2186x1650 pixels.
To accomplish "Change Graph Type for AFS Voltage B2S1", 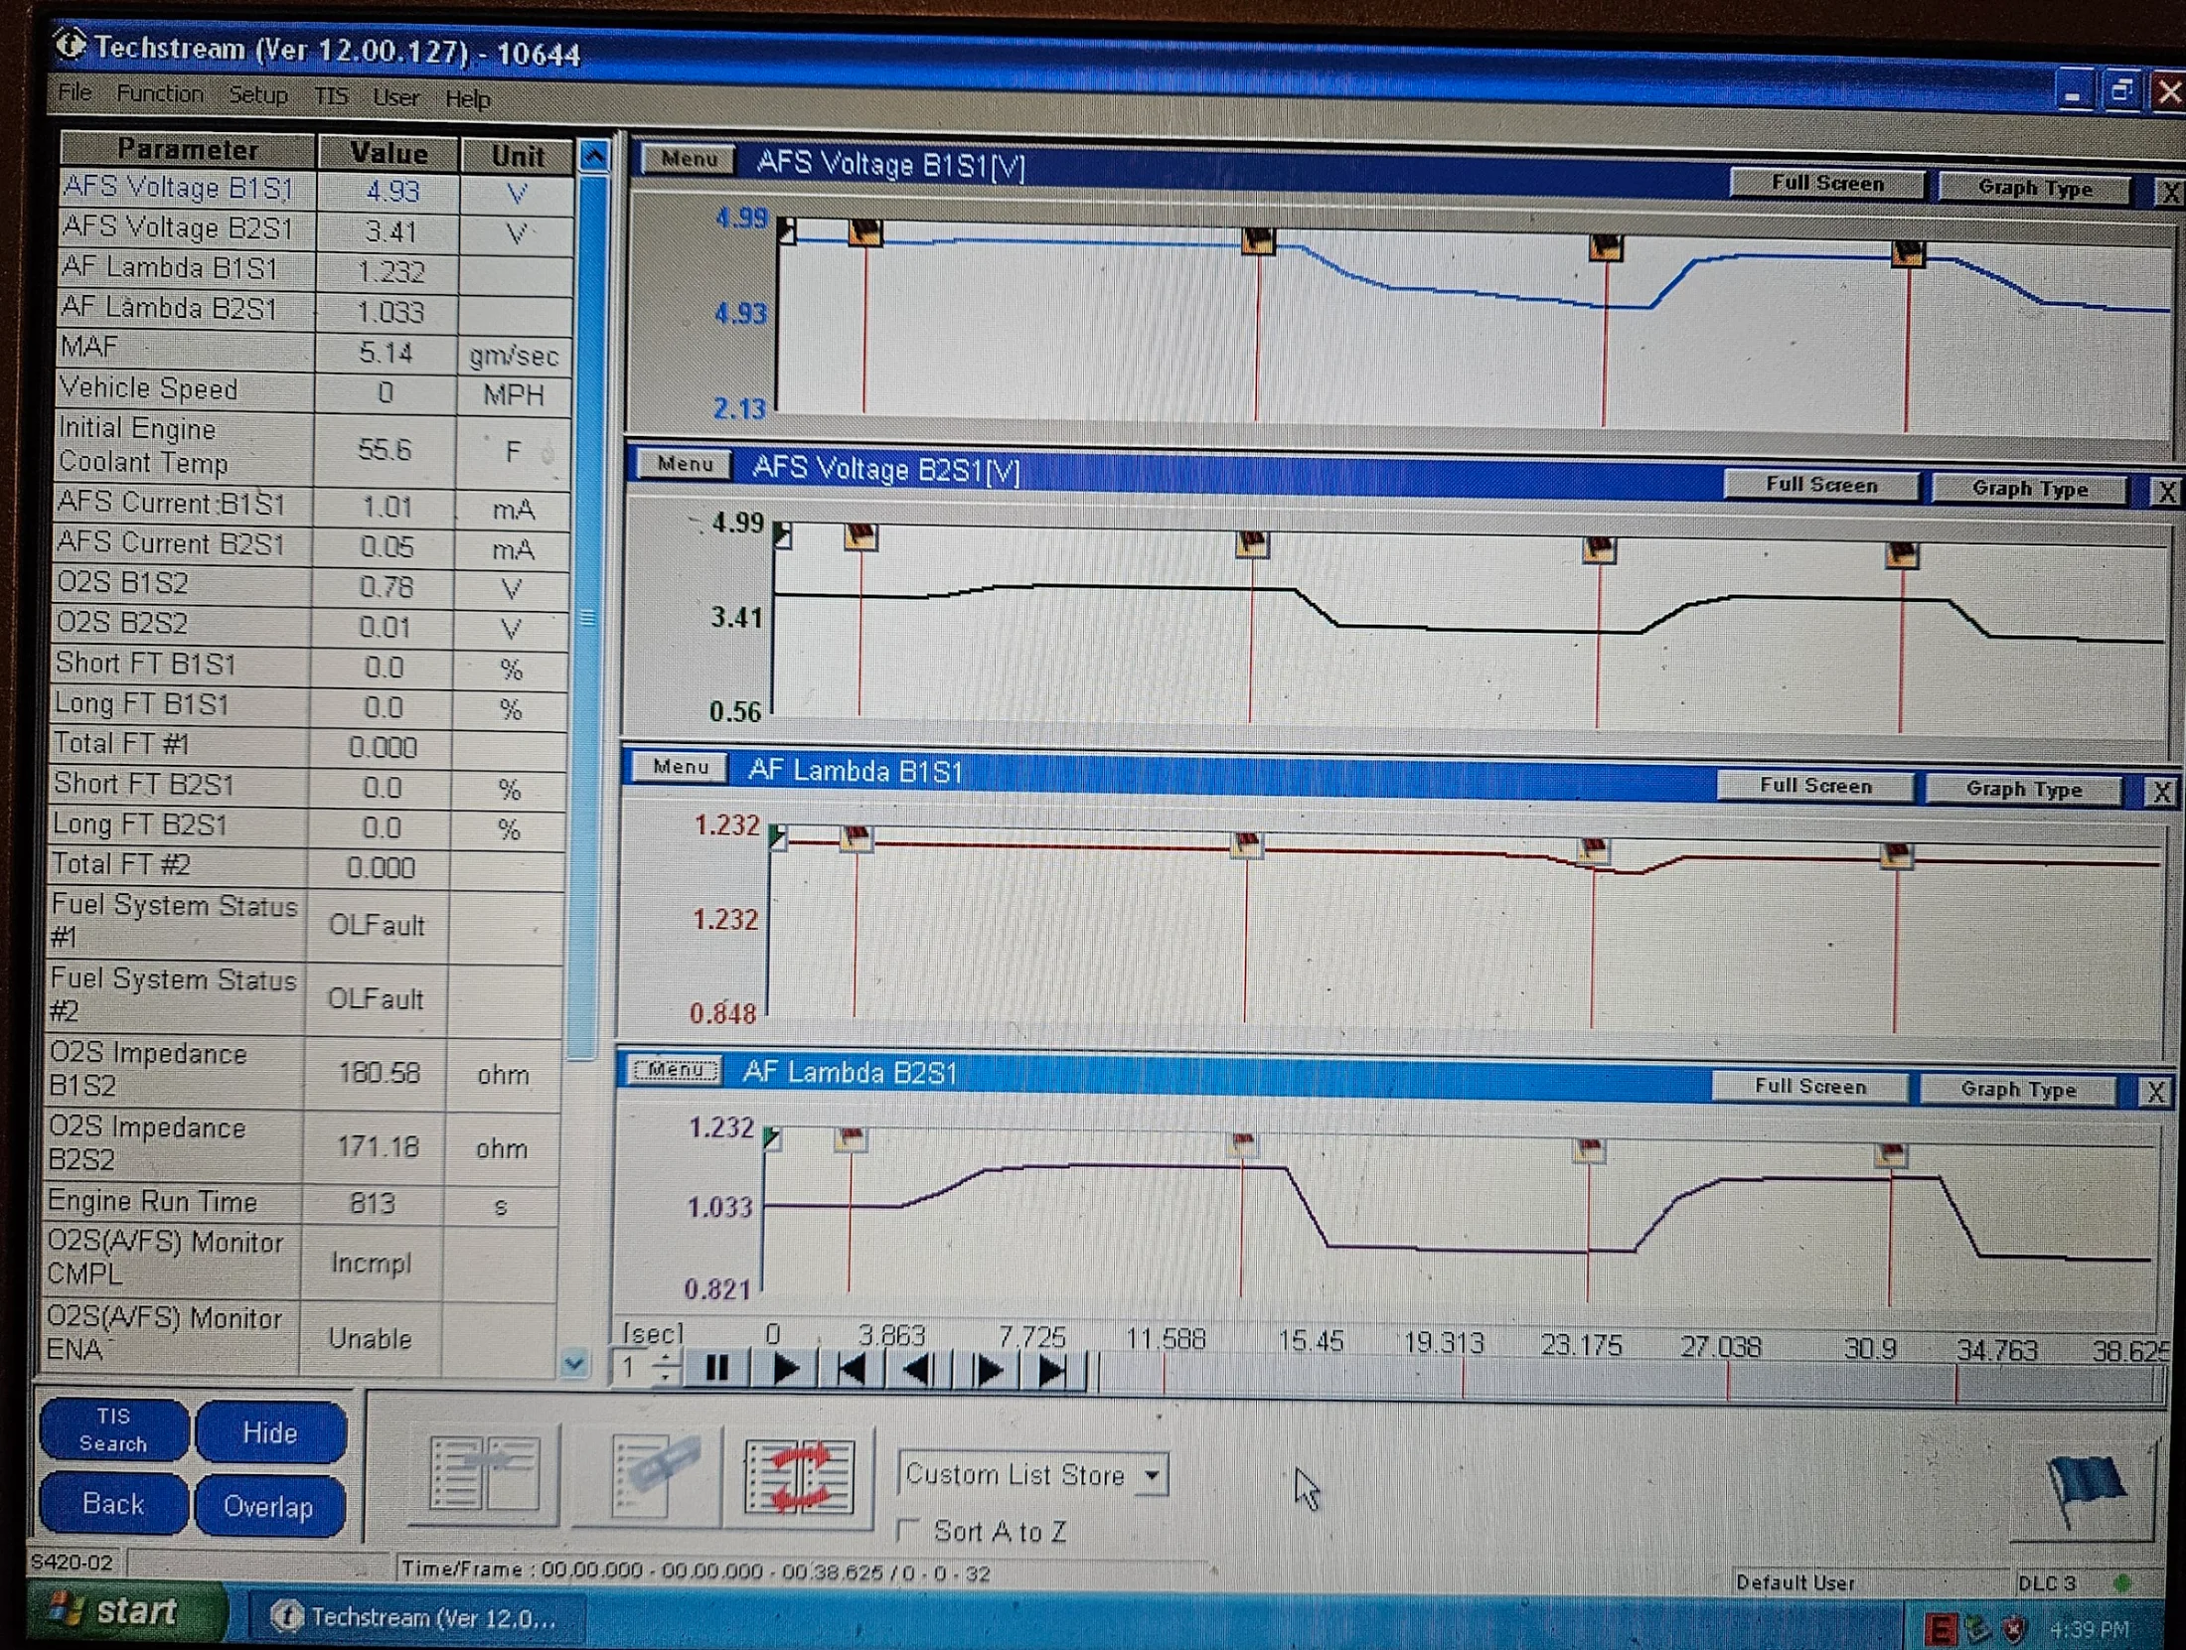I will click(x=2029, y=489).
